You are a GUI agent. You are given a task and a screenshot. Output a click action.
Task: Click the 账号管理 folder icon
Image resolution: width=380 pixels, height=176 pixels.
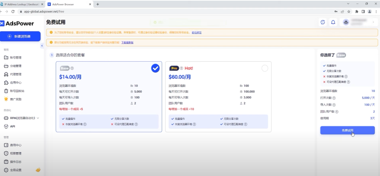coord(6,58)
